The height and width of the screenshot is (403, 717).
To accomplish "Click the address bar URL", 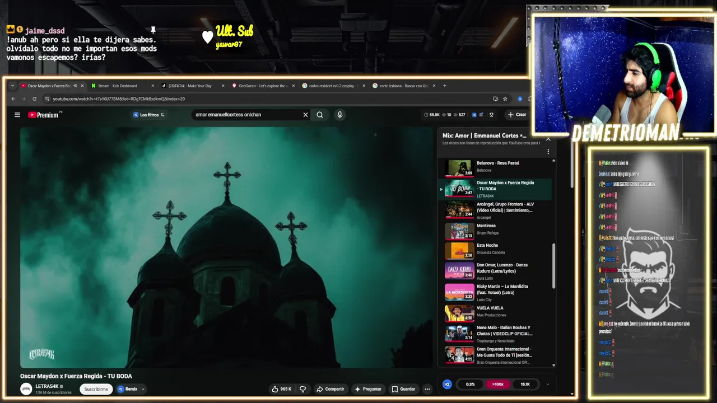I will coord(119,99).
